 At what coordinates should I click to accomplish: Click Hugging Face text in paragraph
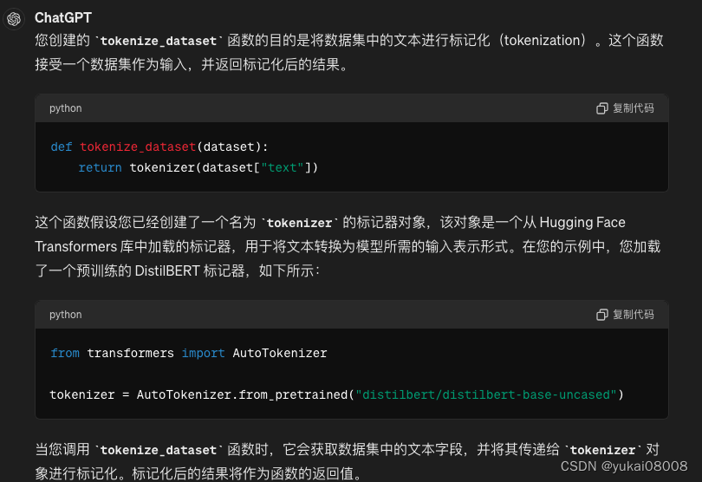pos(582,223)
